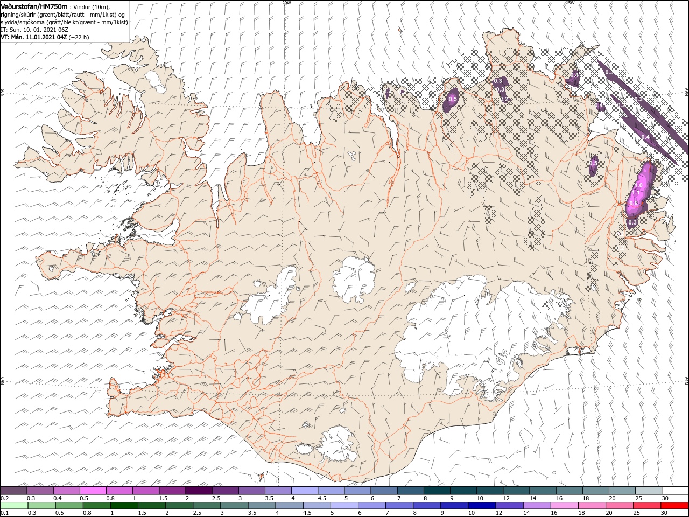Screen dimensions: 689x517
Task: Click the blue 7 swatch in lower legend
Action: click(399, 506)
